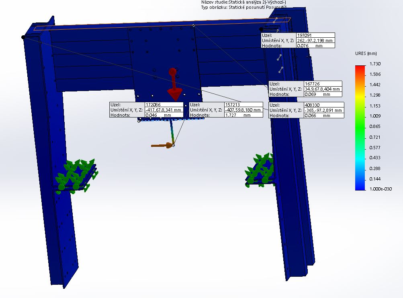The width and height of the screenshot is (403, 298).
Task: Select hollow probe point on top beam edge
Action: pos(194,26)
